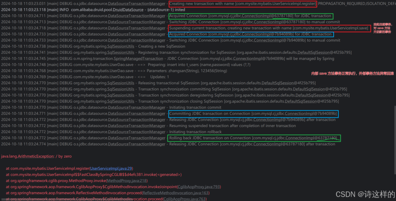The image size is (396, 201).
Task: Select 'Rolling back JDBC transaction on Connection' text
Action: pos(253,138)
